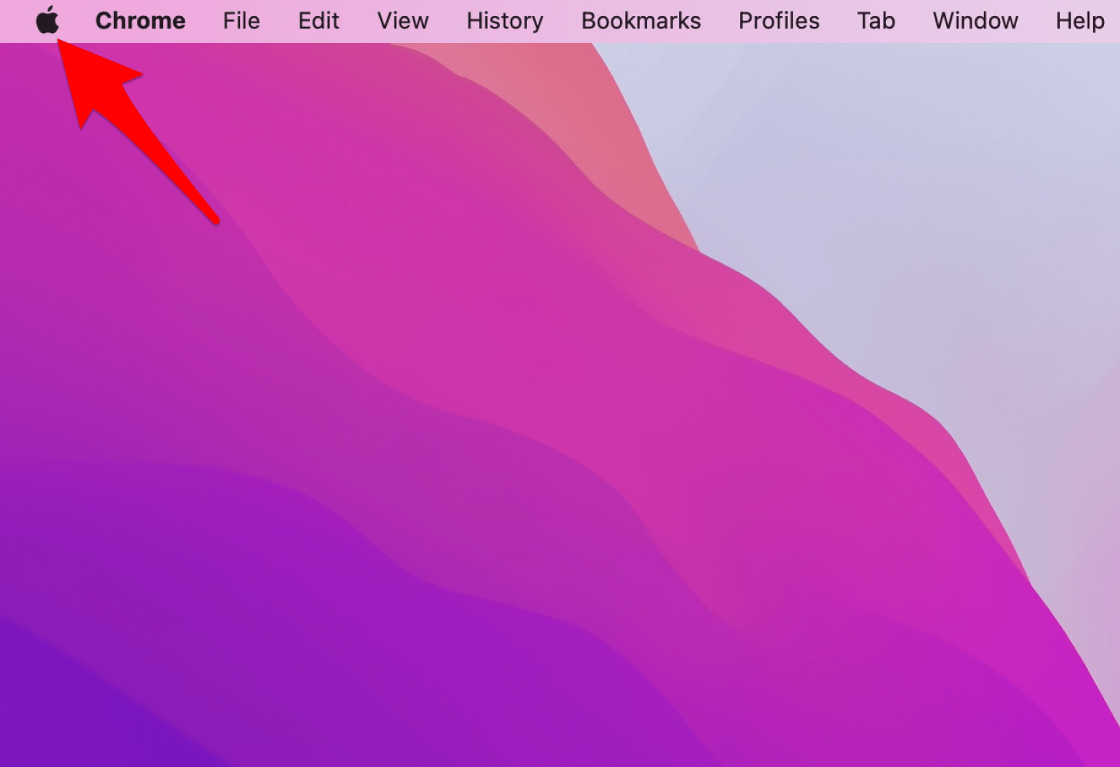Open the Apple menu
This screenshot has width=1120, height=767.
[x=48, y=21]
